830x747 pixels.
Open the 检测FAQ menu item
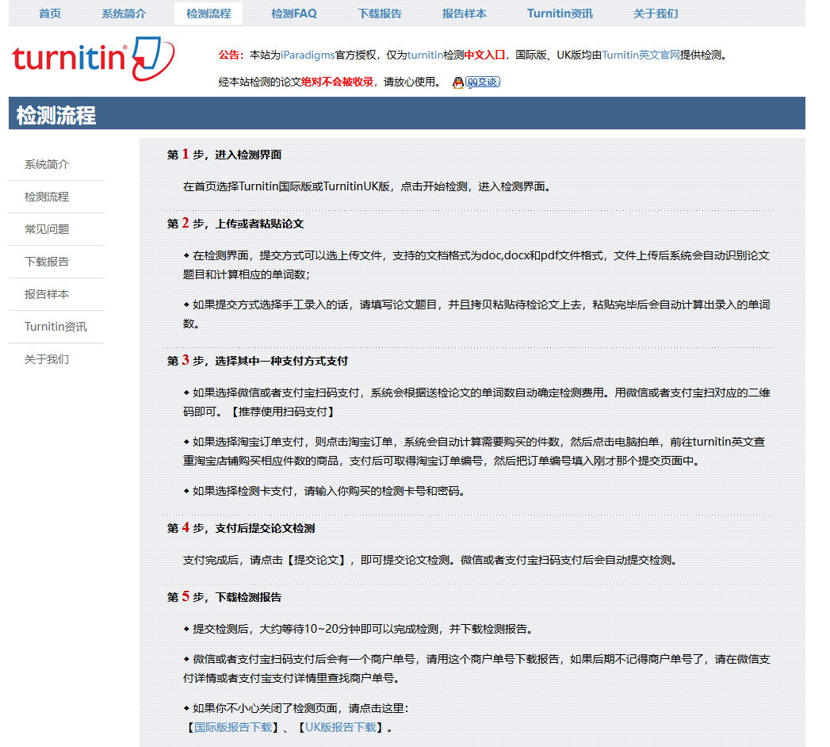click(x=295, y=13)
